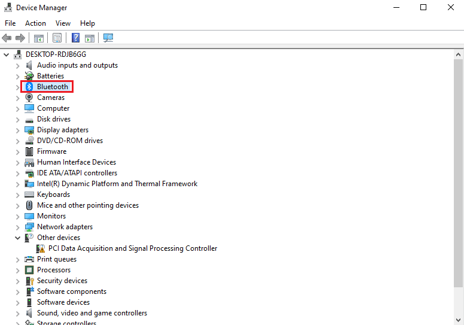
Task: Click Scan for hardware changes toolbar icon
Action: 108,38
